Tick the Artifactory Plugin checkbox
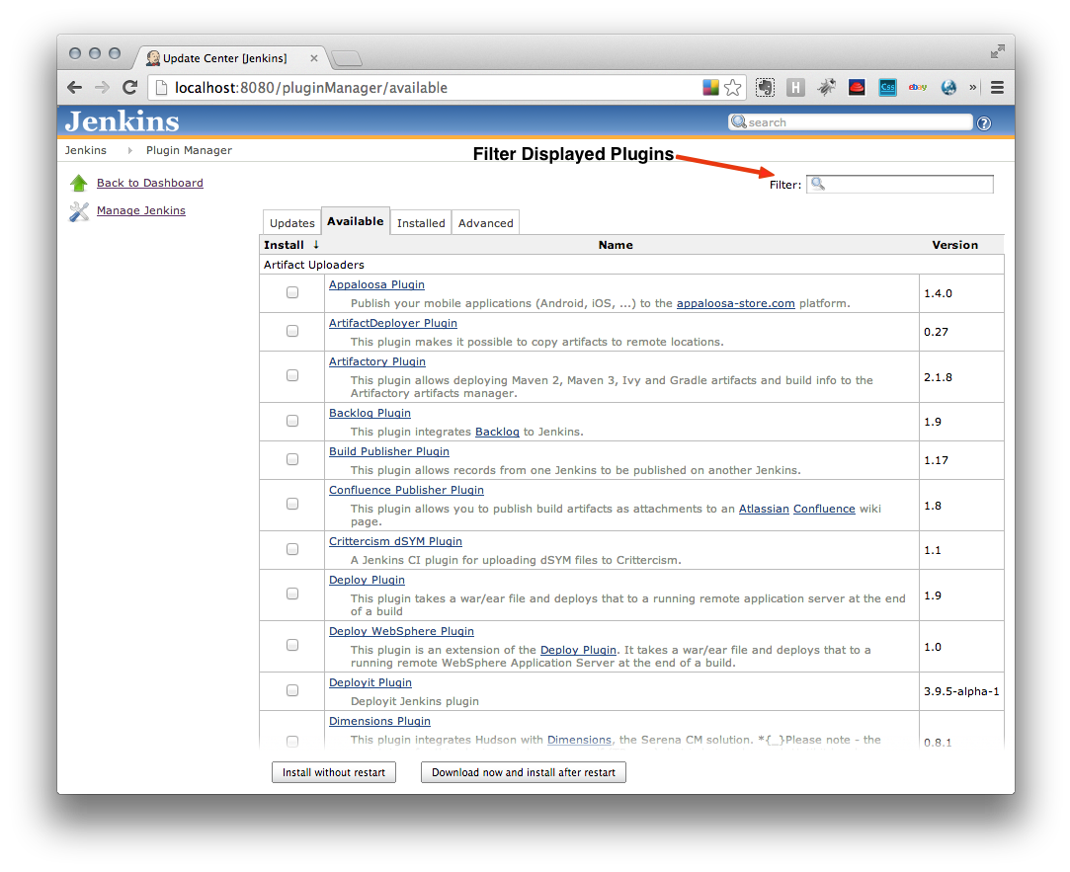The height and width of the screenshot is (872, 1070). click(292, 375)
